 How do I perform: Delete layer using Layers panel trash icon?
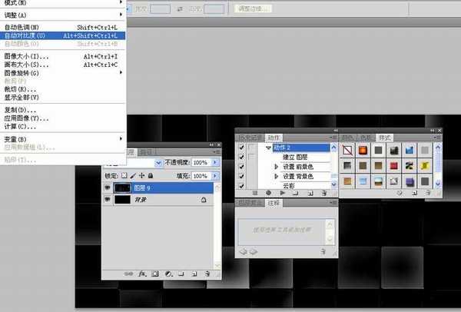pyautogui.click(x=207, y=273)
